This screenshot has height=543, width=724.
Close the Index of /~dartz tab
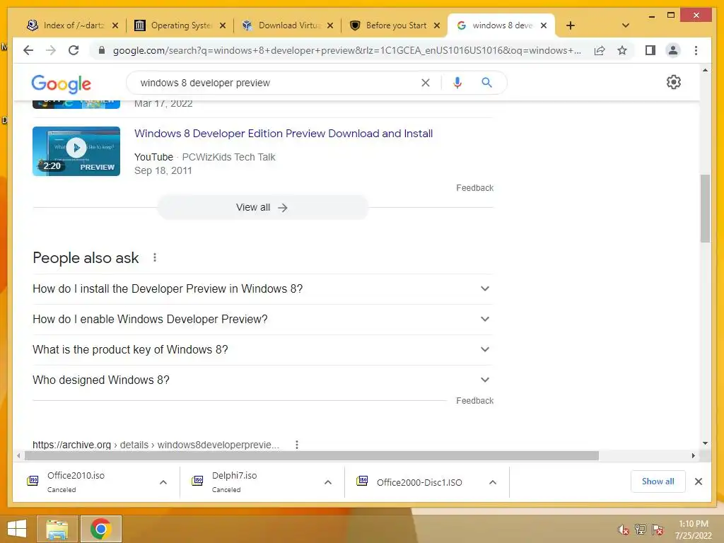115,25
